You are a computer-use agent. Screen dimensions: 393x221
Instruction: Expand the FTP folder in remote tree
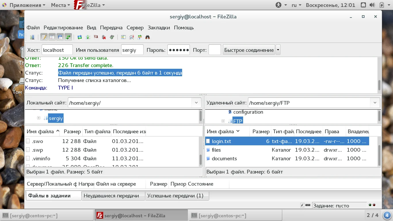click(x=223, y=121)
